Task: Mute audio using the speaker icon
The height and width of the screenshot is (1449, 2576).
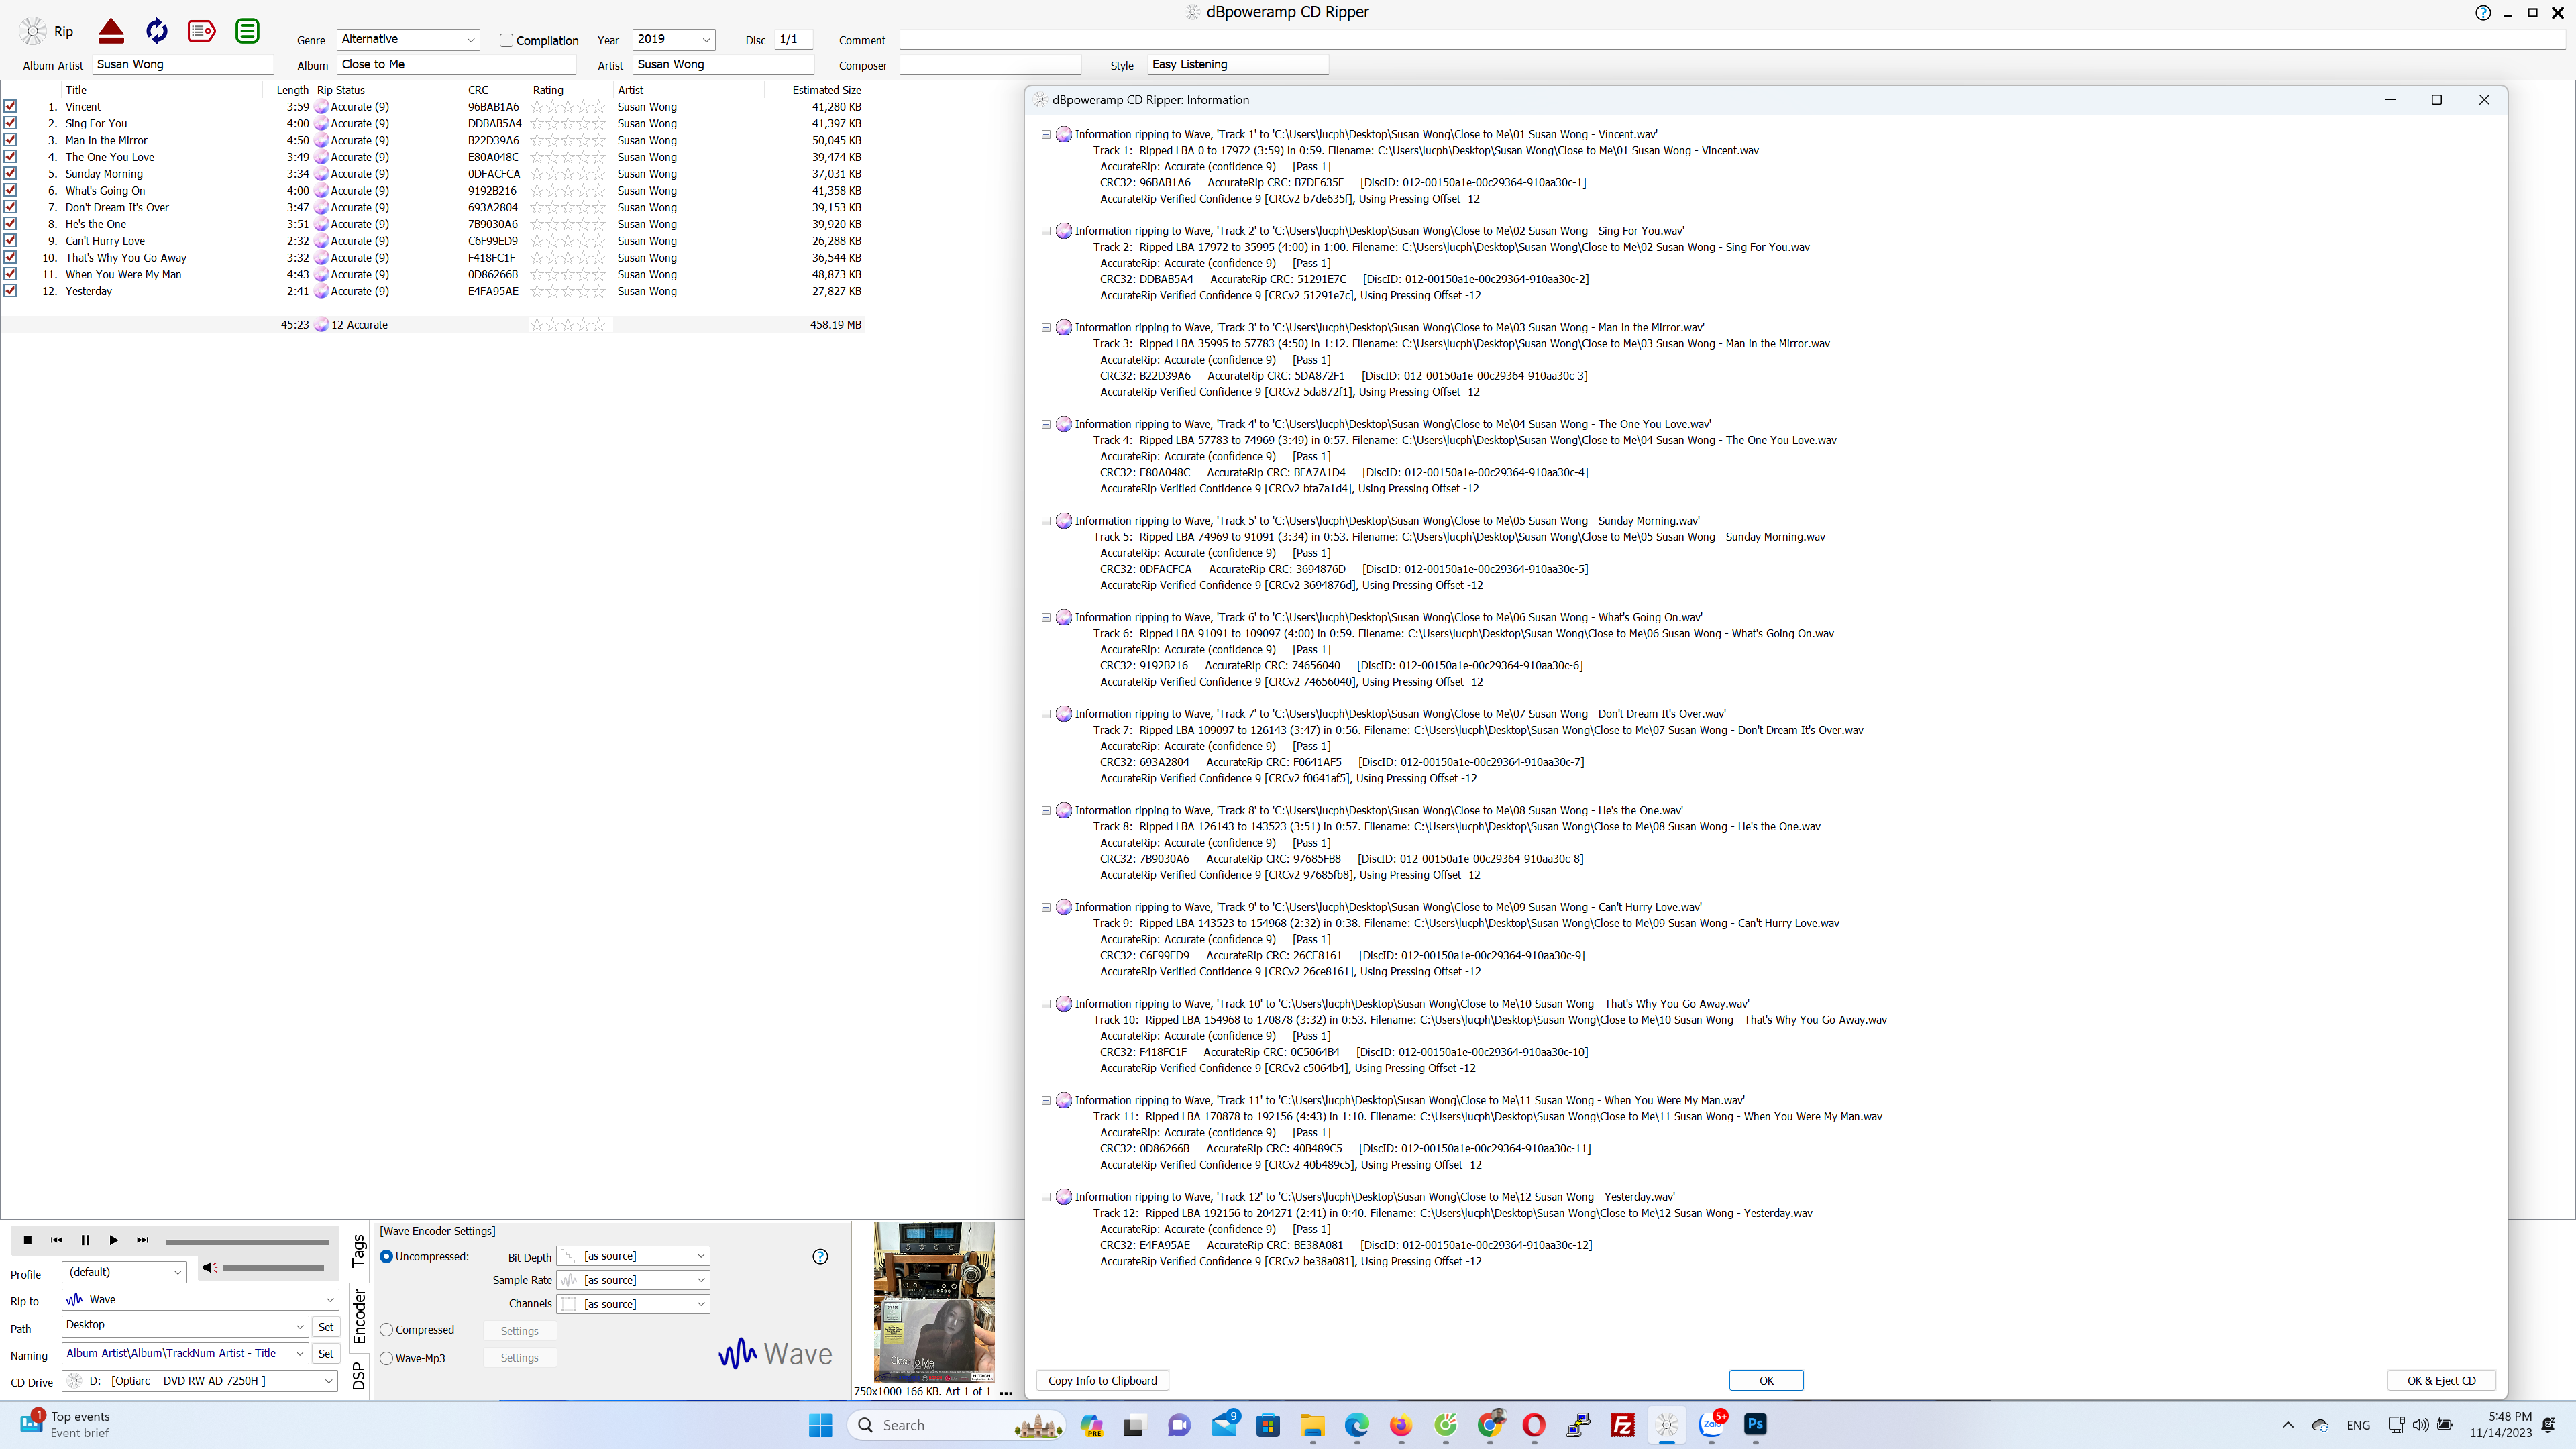Action: point(209,1267)
